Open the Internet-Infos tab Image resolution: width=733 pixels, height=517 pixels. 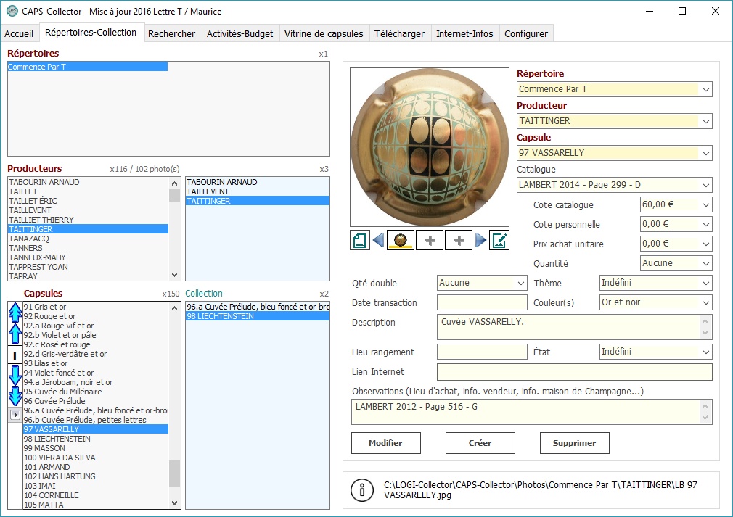click(x=464, y=33)
